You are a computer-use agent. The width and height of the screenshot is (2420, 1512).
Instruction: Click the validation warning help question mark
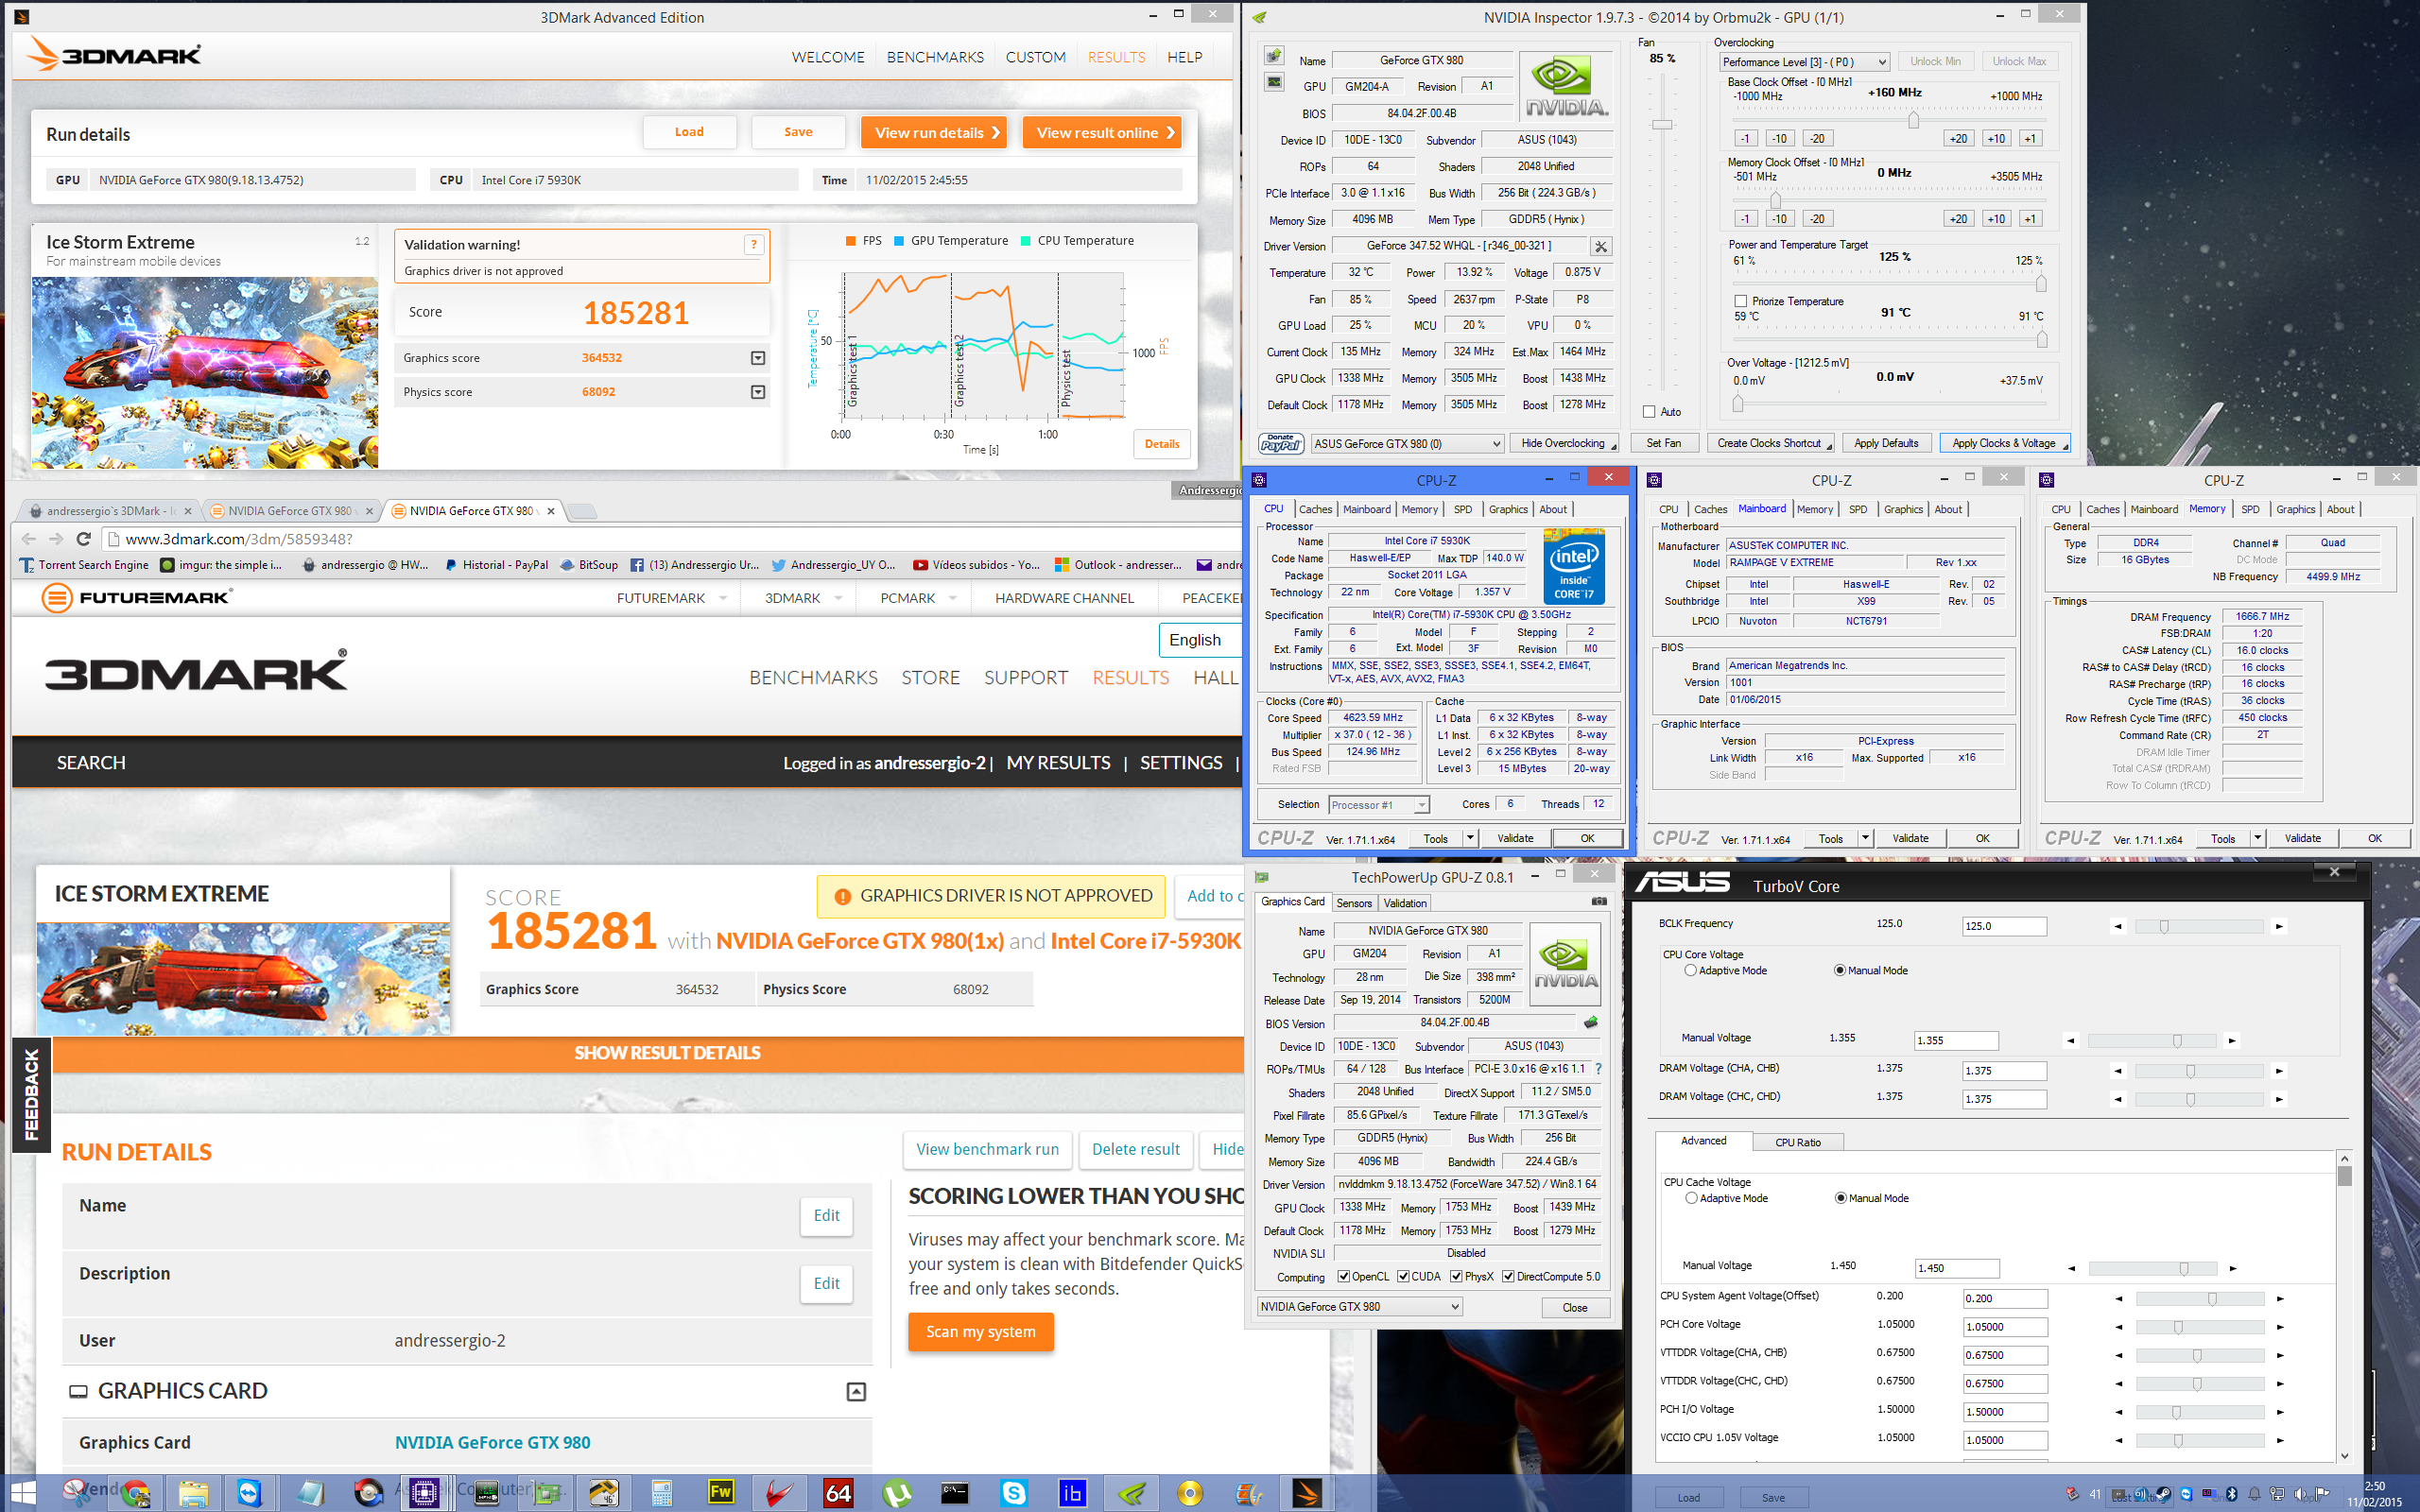point(754,245)
